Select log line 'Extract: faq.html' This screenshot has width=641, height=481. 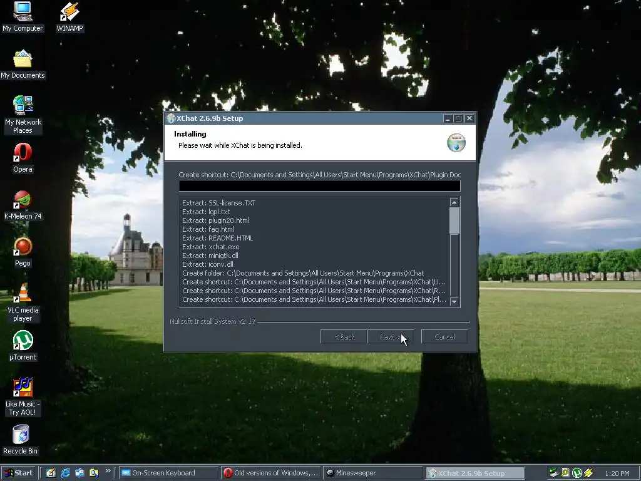point(208,229)
